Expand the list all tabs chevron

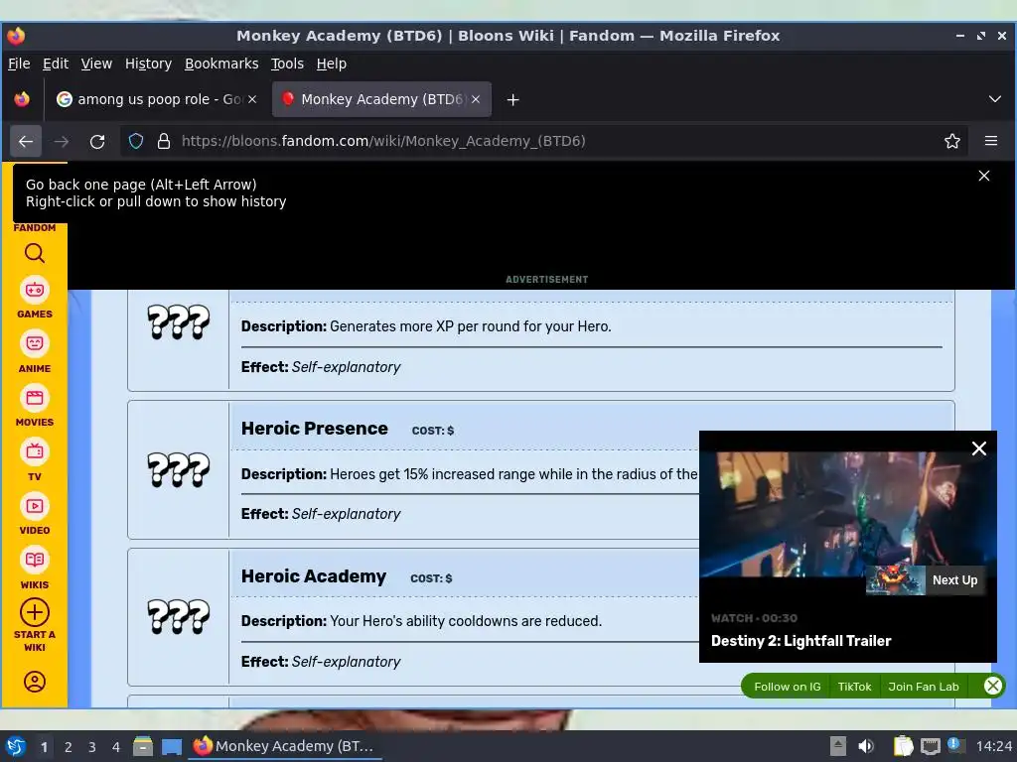(995, 99)
